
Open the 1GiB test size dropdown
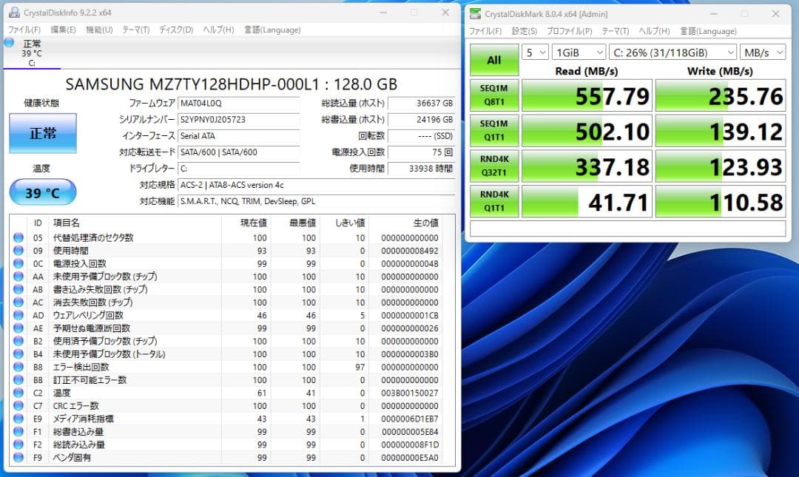(578, 52)
